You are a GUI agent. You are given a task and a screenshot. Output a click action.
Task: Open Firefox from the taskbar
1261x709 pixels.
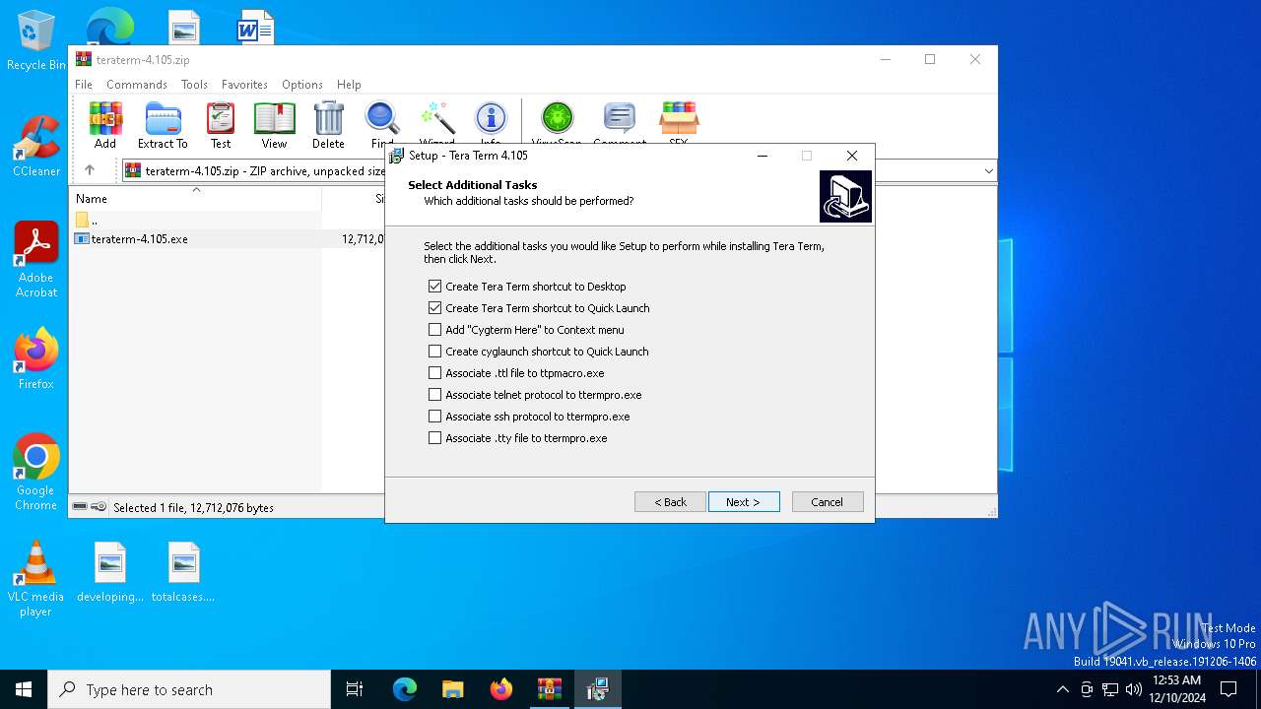click(x=501, y=689)
